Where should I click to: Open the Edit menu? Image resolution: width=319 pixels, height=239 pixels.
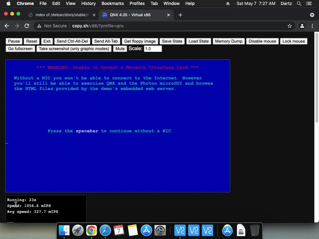click(56, 3)
